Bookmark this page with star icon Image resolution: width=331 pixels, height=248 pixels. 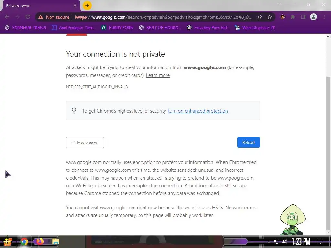coord(270,17)
